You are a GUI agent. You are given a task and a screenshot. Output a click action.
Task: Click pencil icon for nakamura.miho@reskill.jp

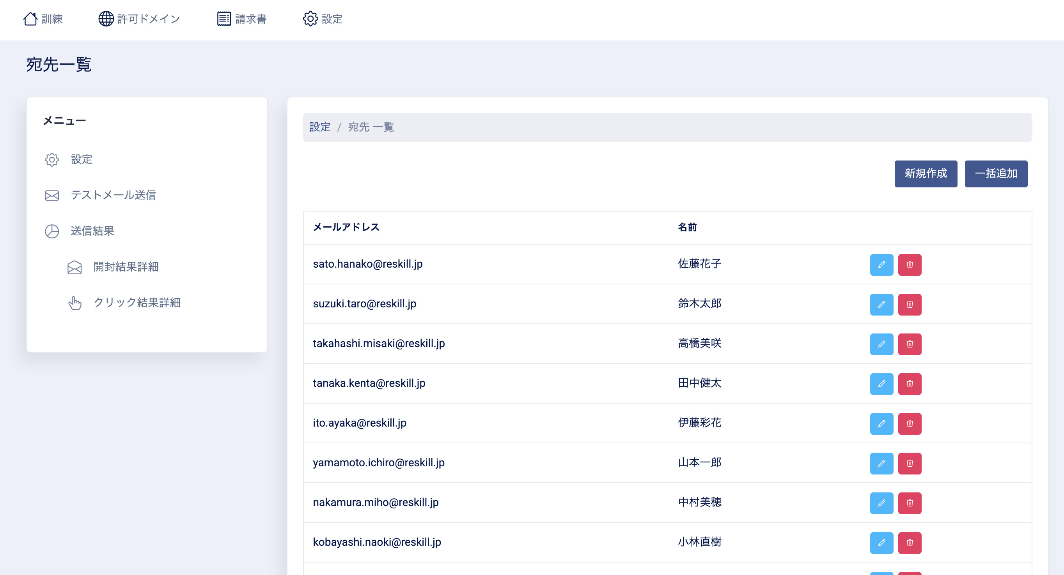[x=881, y=503]
